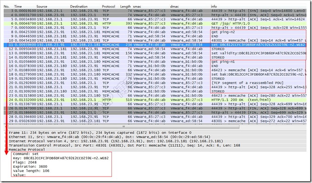Viewport: 312px width, 183px height.
Task: Expand Internet Protocol Version 4 node
Action: pyautogui.click(x=6, y=141)
